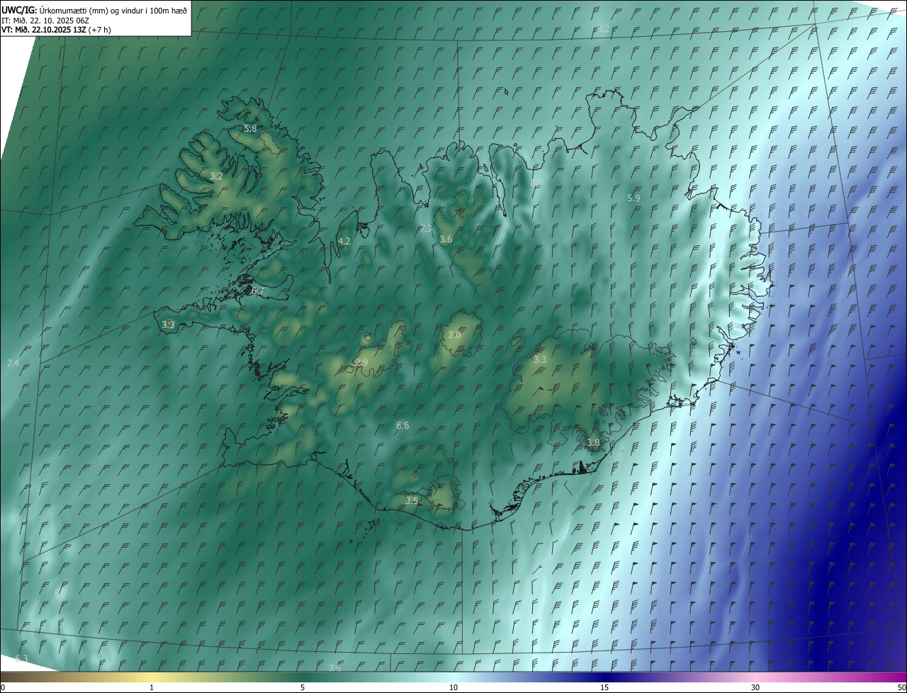Screen dimensions: 907x693
Task: Click the 1 tick on the color scale
Action: [x=152, y=687]
